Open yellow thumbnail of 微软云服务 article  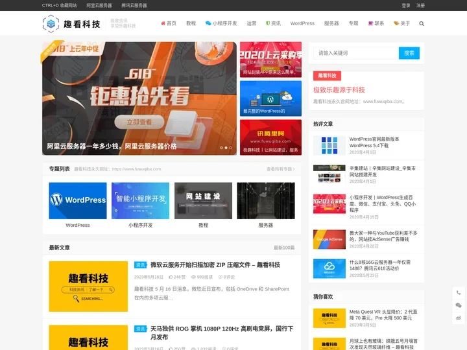(x=88, y=286)
